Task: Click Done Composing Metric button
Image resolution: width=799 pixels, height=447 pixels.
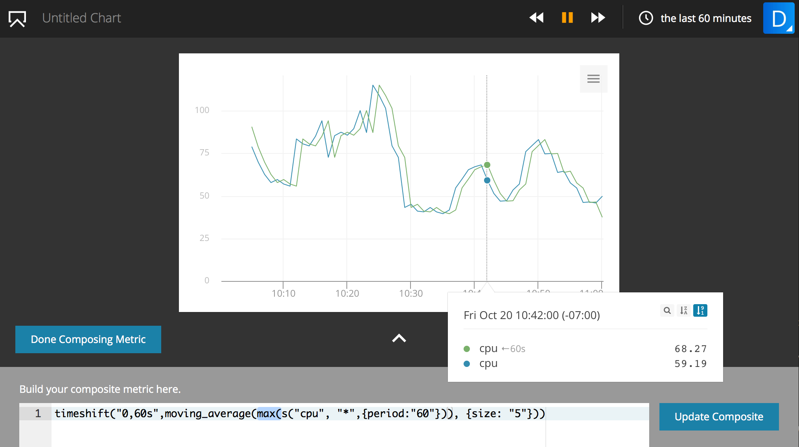Action: pyautogui.click(x=88, y=339)
